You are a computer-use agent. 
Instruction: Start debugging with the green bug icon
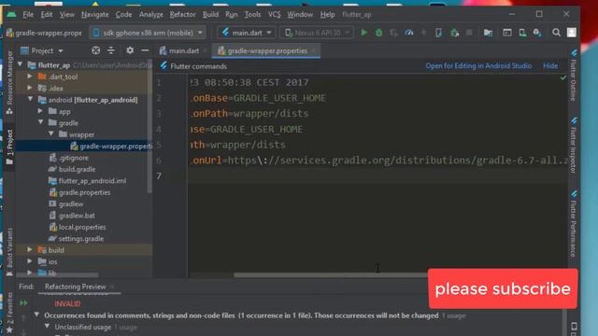pyautogui.click(x=378, y=33)
